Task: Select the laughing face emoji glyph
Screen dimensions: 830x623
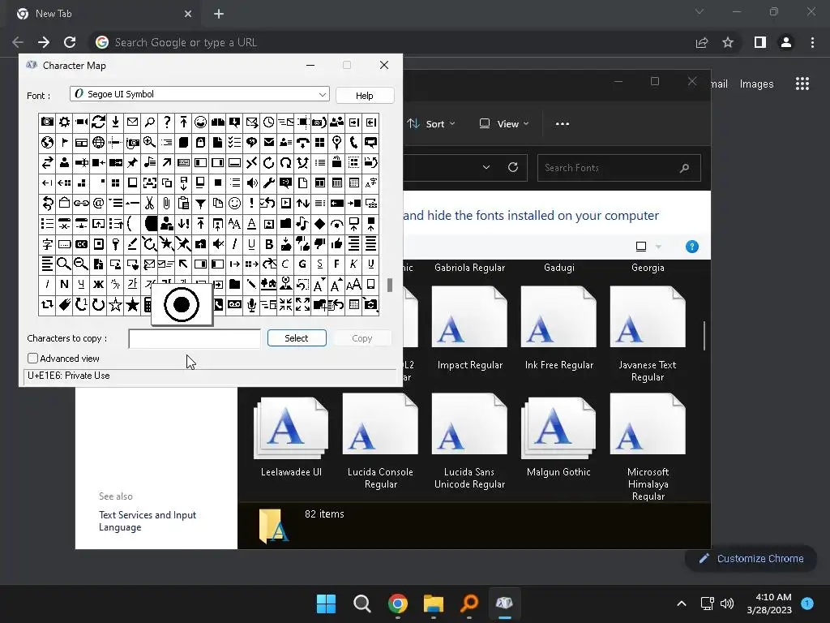Action: coord(200,122)
